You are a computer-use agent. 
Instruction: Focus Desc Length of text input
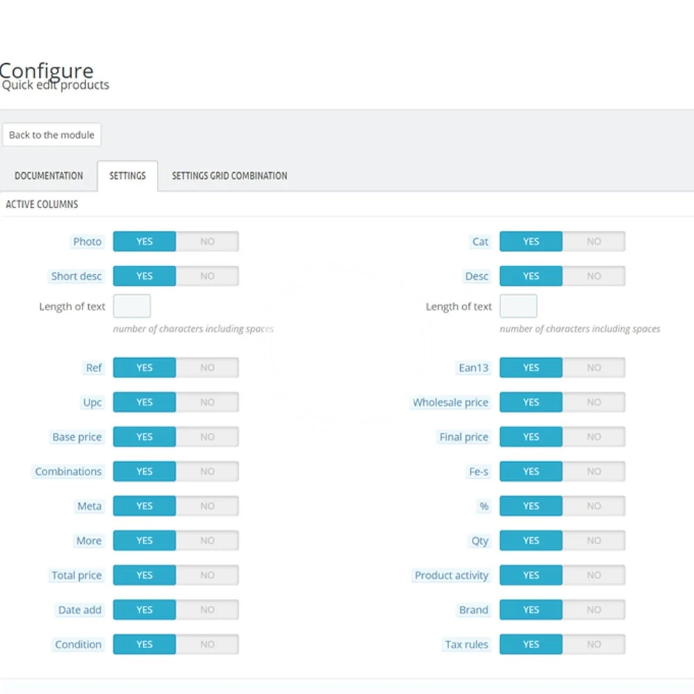pos(518,306)
